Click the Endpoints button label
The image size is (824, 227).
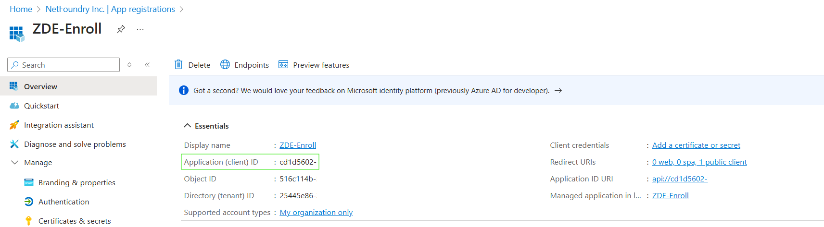point(252,65)
